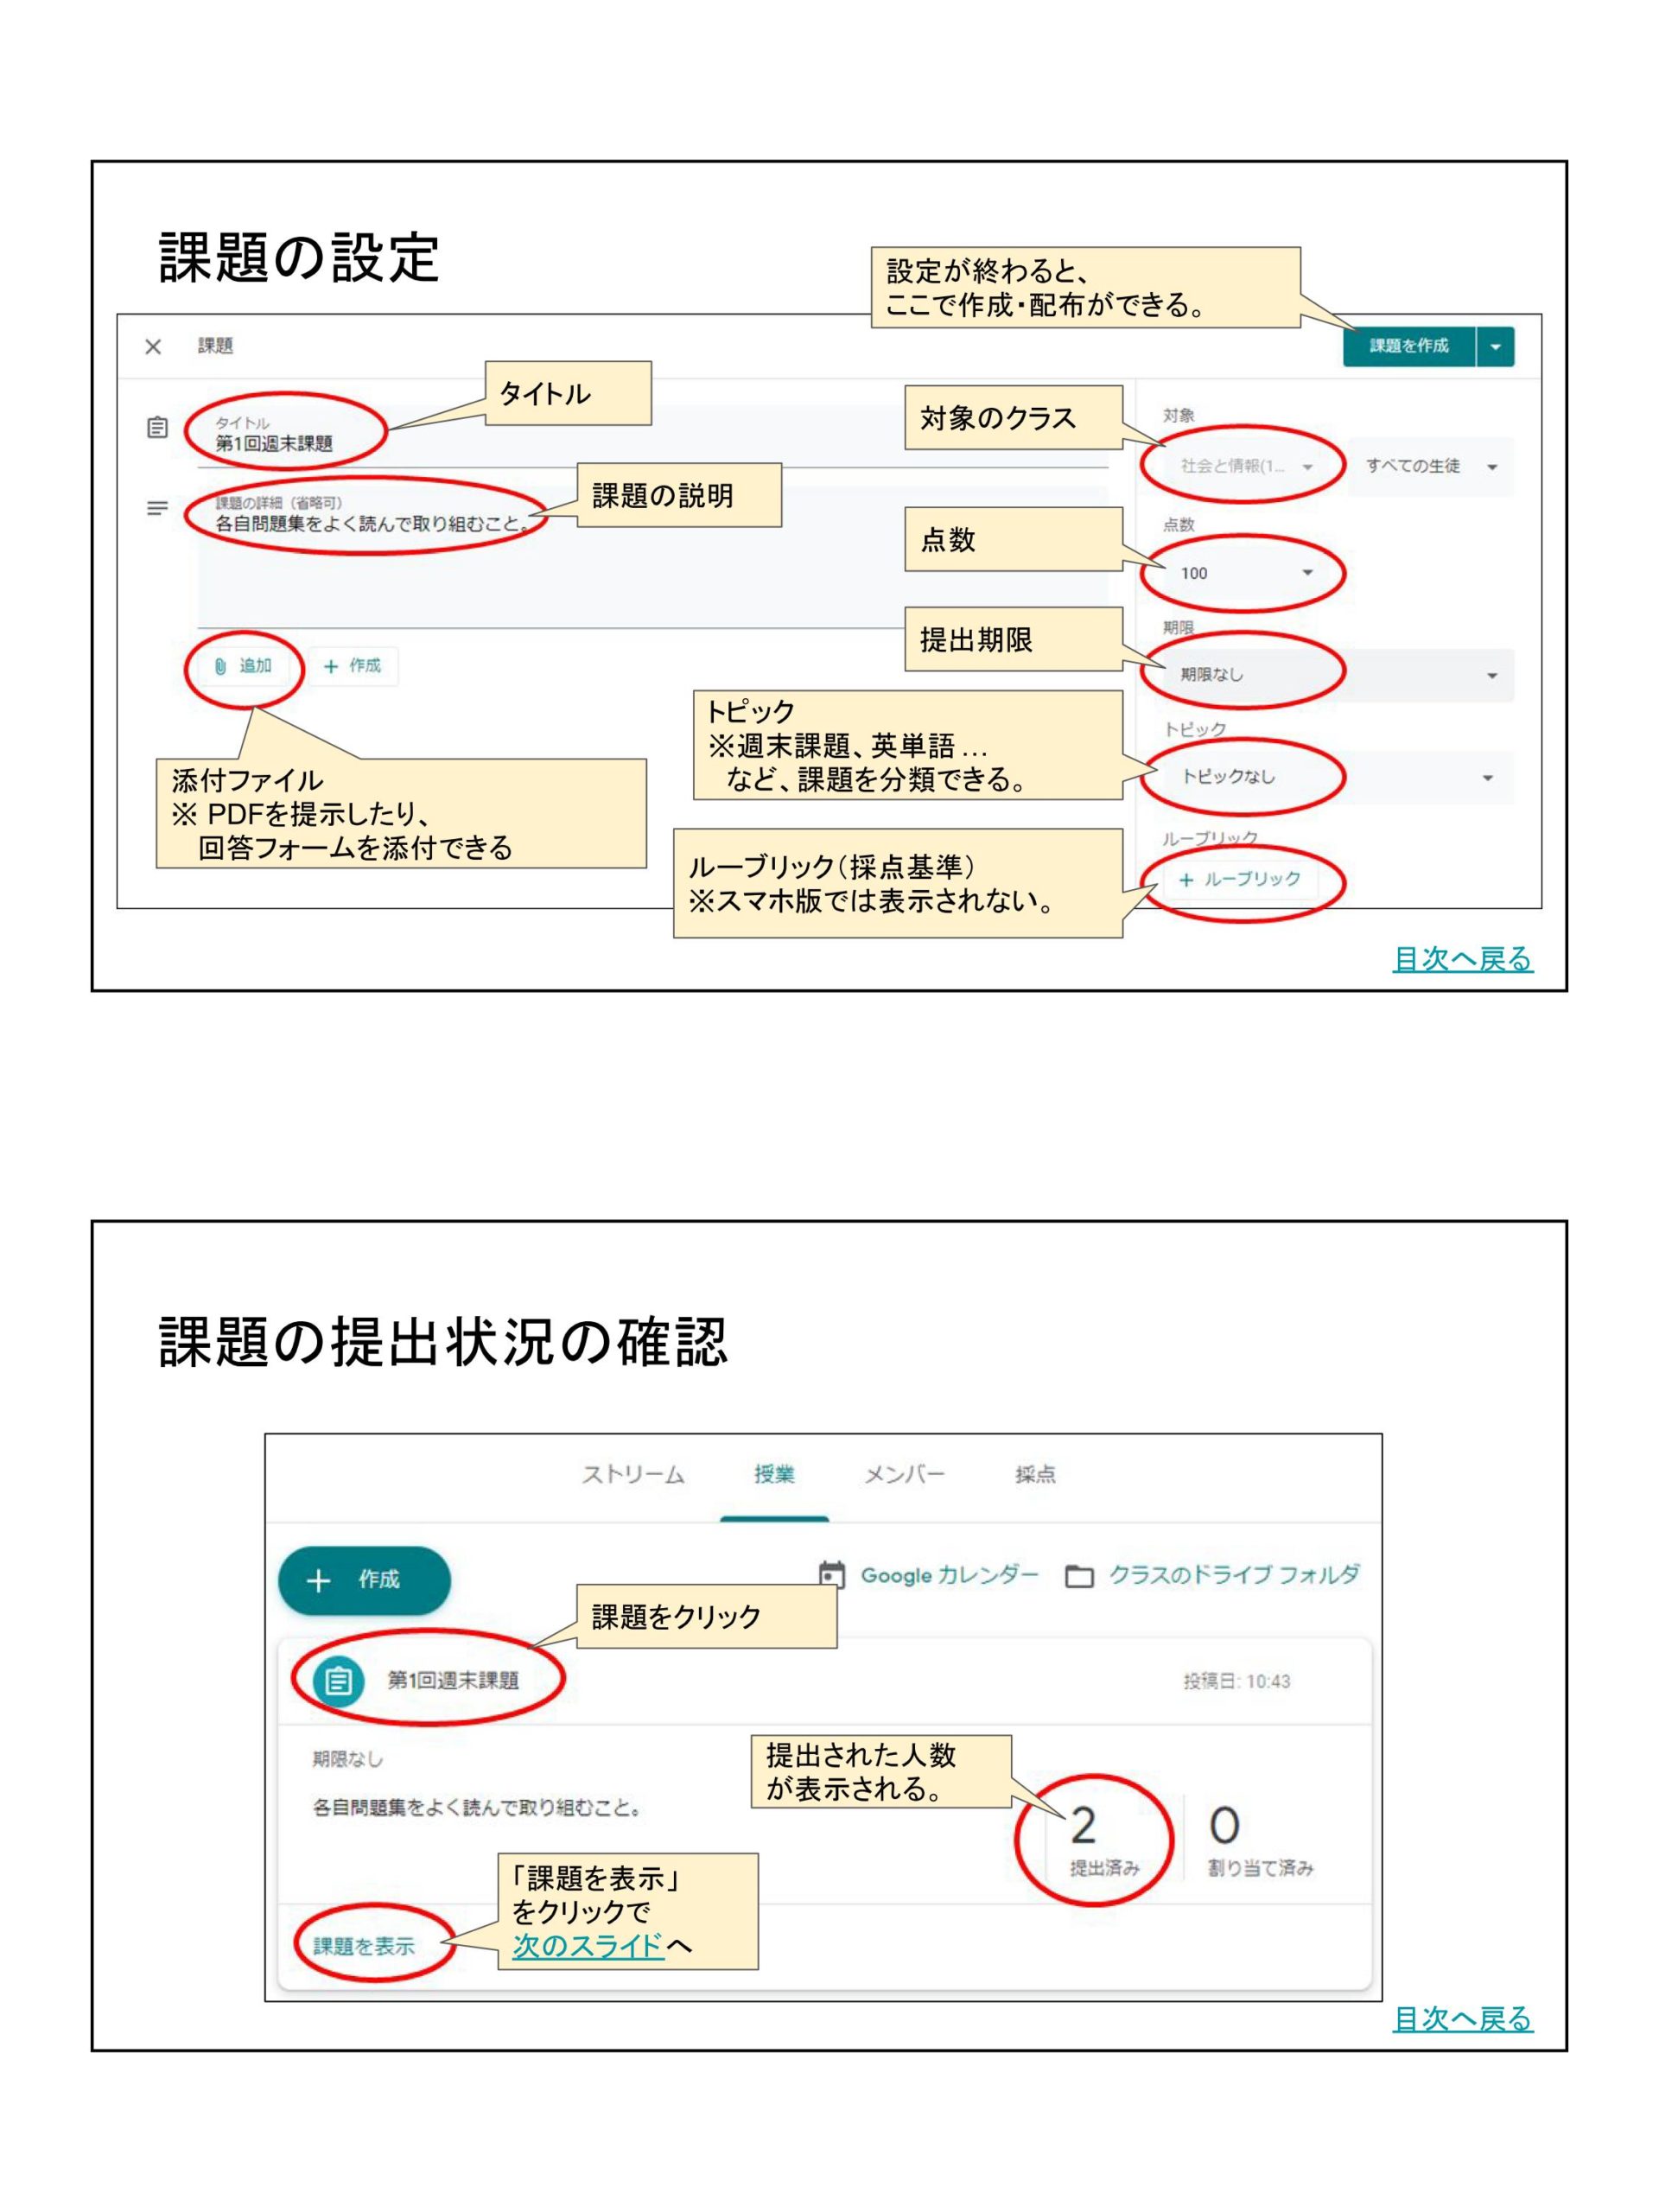Switch to the メンバー tab

point(904,1475)
